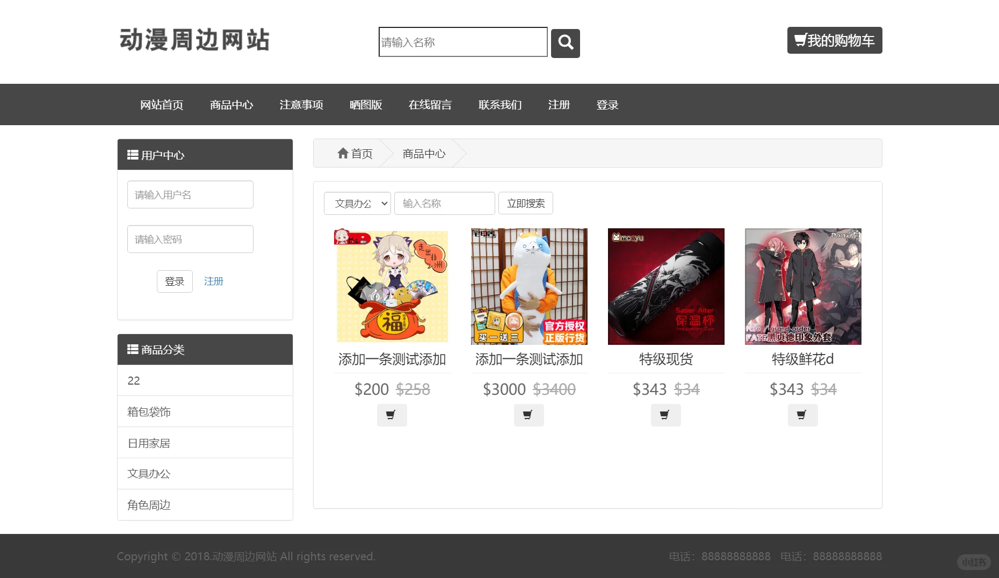Open the 特级现货 product thumbnail

coord(665,286)
